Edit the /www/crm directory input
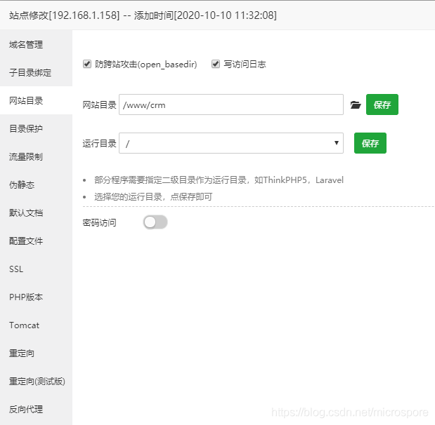The image size is (435, 425). click(231, 104)
